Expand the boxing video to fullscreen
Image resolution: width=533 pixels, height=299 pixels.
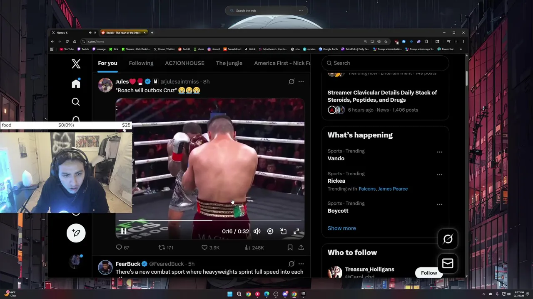point(296,231)
